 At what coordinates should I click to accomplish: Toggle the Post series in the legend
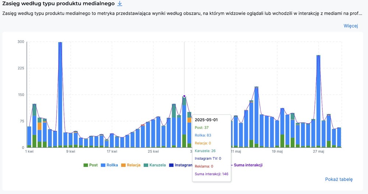tap(91, 165)
